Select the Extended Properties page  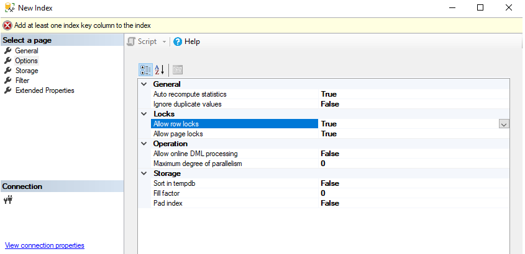(45, 90)
